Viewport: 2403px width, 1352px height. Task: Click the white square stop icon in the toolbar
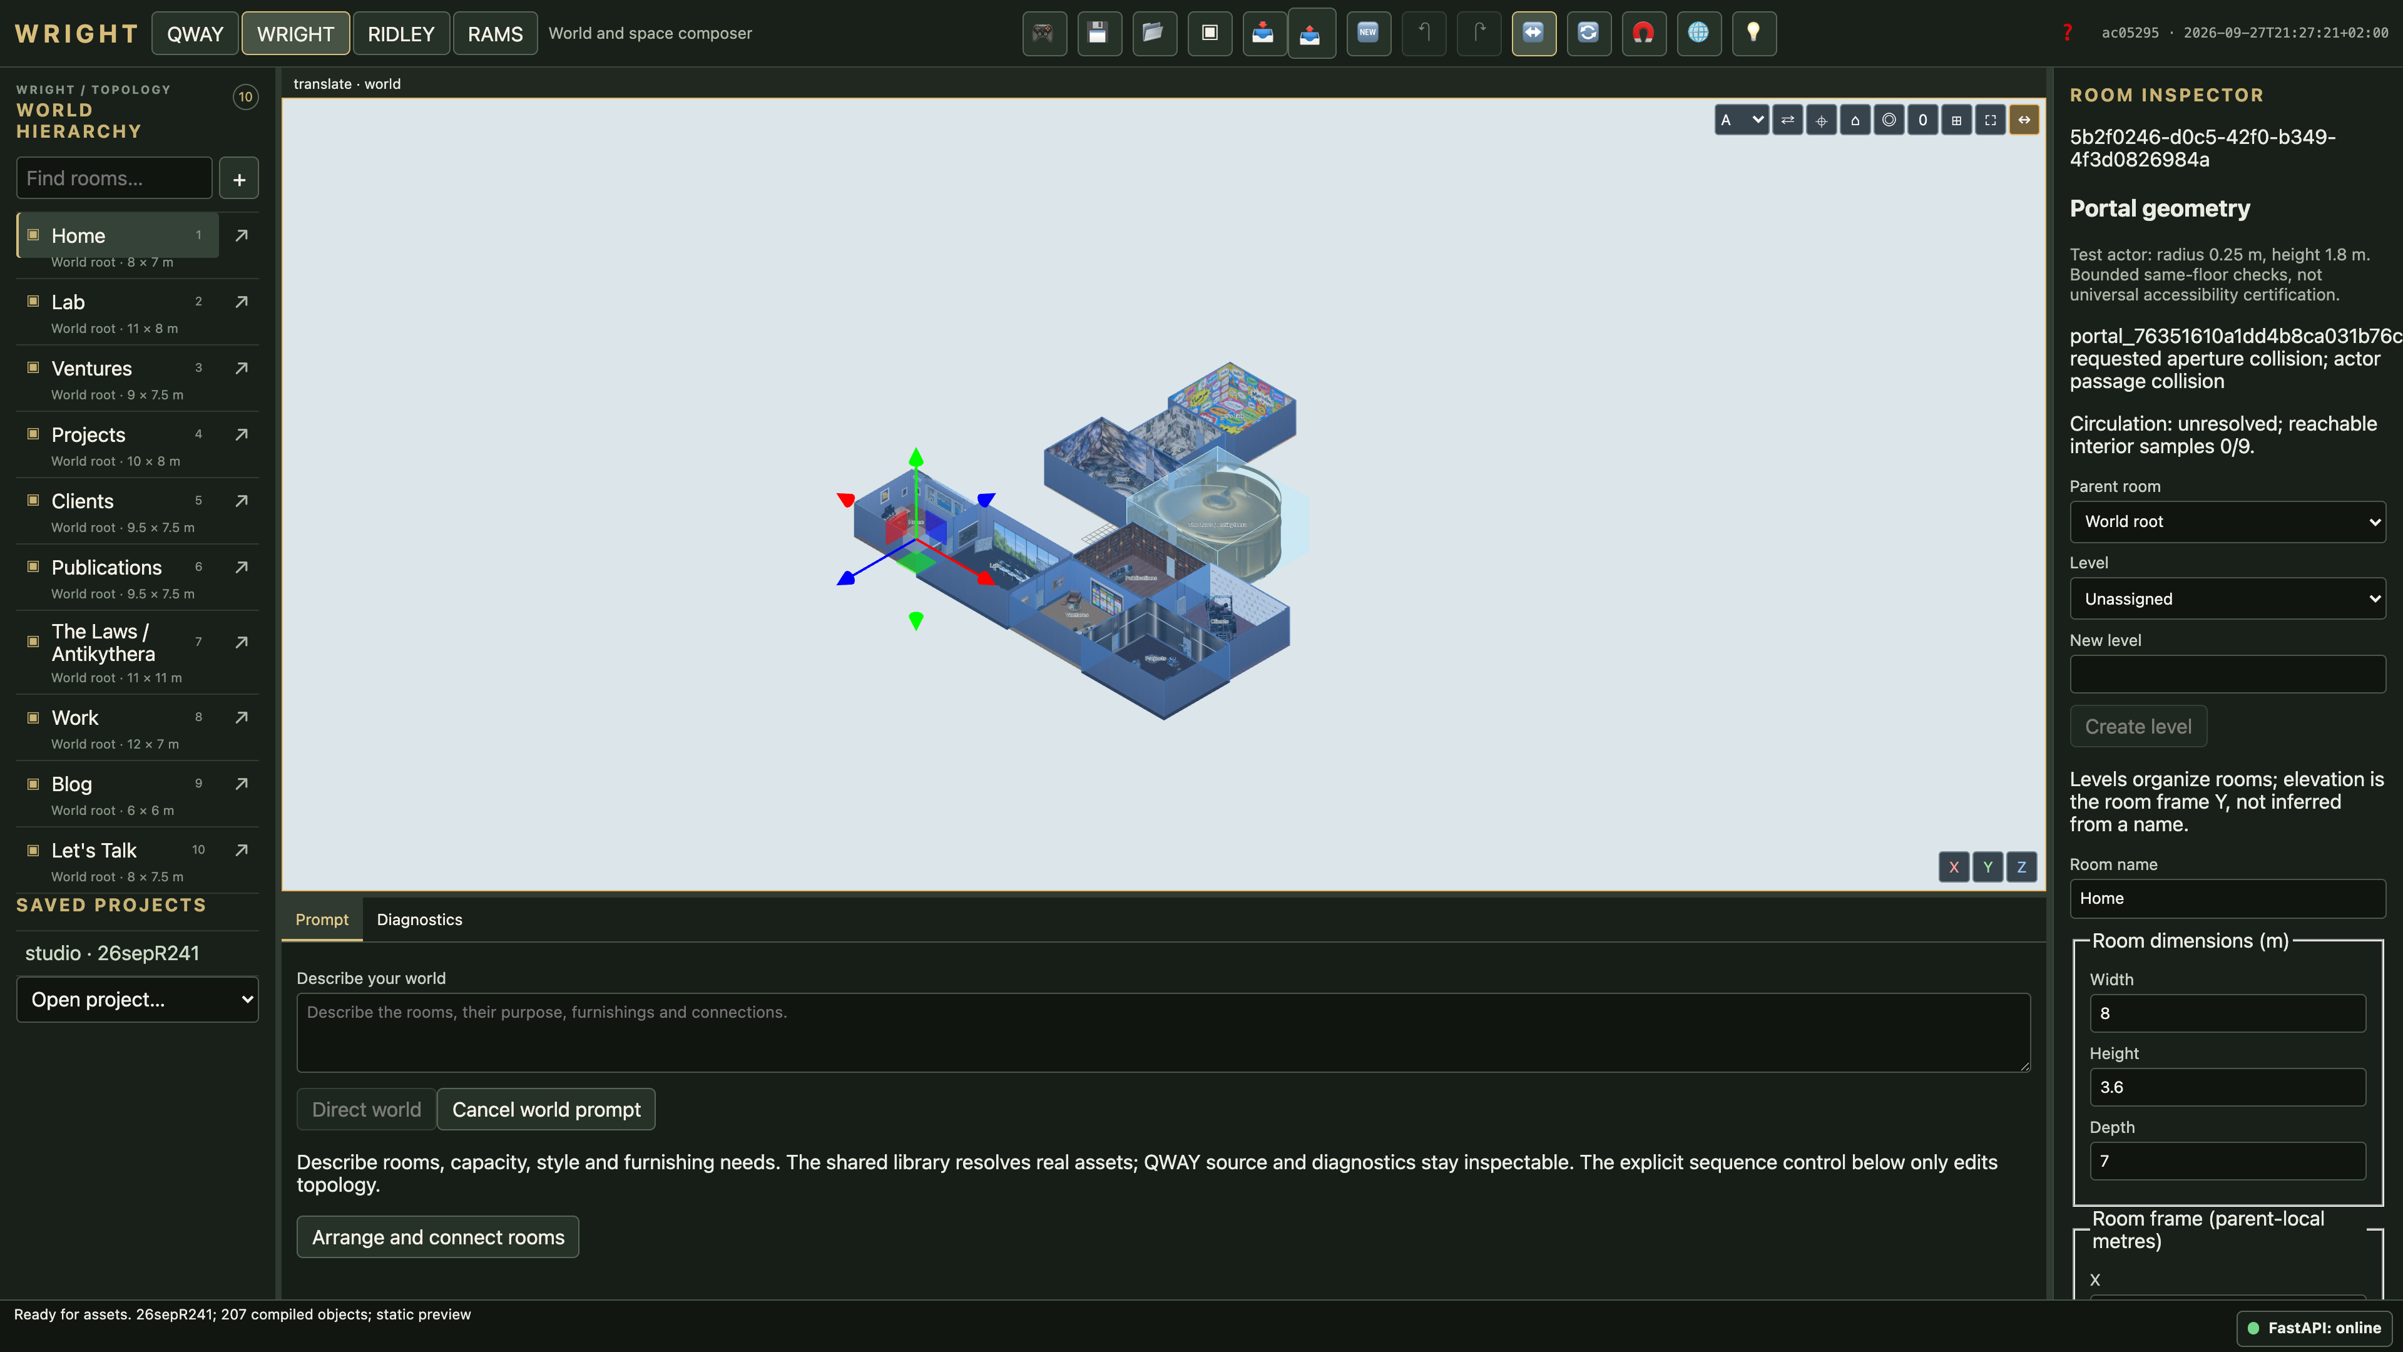pos(1209,34)
